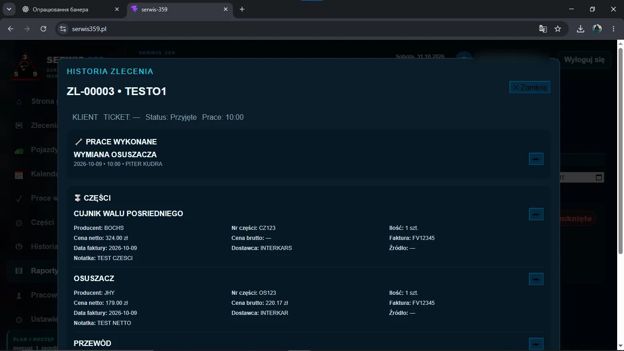Viewport: 624px width, 351px height.
Task: Open the Chrome profile avatar
Action: 597,29
